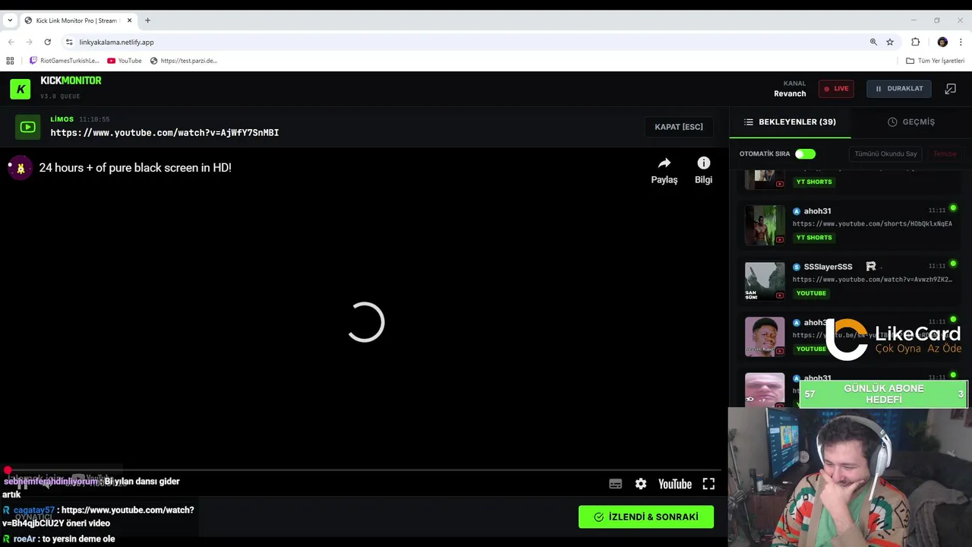Open the YouTube player settings gear
Image resolution: width=972 pixels, height=547 pixels.
pyautogui.click(x=641, y=484)
